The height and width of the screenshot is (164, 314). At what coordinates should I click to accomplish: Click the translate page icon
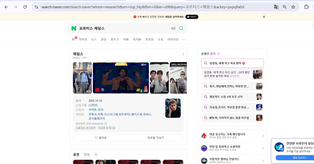point(276,7)
